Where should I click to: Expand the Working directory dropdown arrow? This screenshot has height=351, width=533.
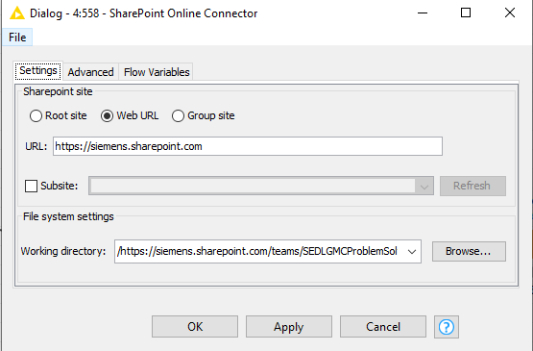coord(412,252)
